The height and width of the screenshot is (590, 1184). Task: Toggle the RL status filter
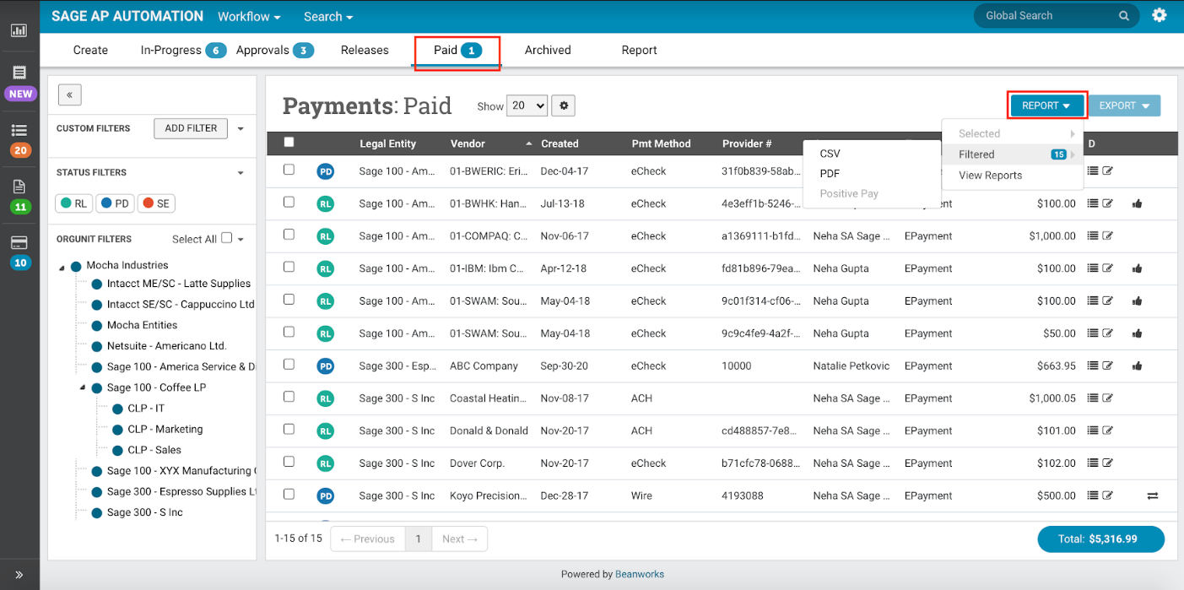73,203
